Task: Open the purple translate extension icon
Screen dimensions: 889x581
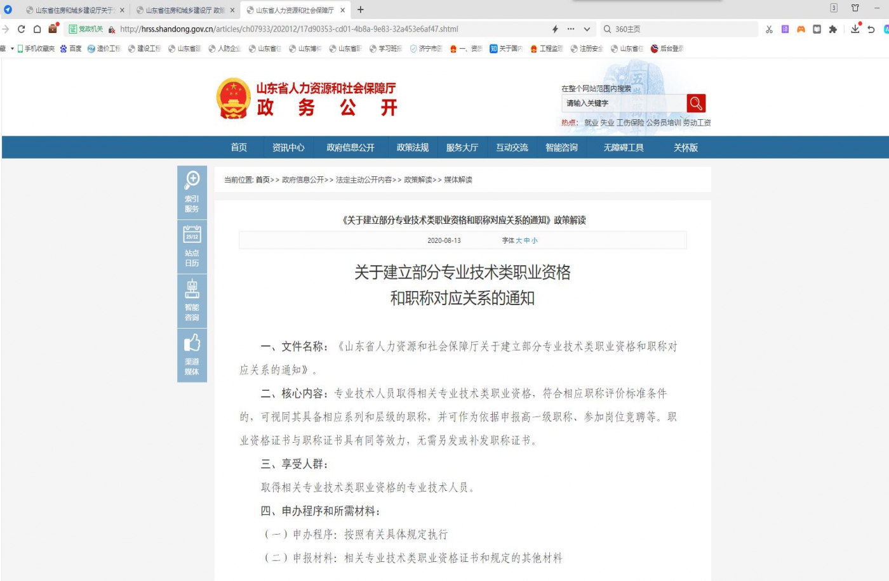Action: [785, 29]
